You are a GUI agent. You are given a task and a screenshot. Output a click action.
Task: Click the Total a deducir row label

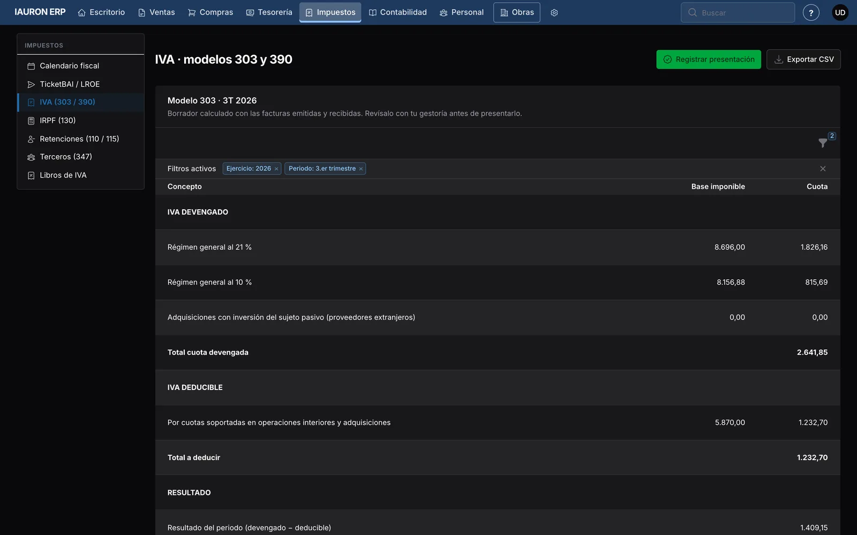pyautogui.click(x=194, y=457)
